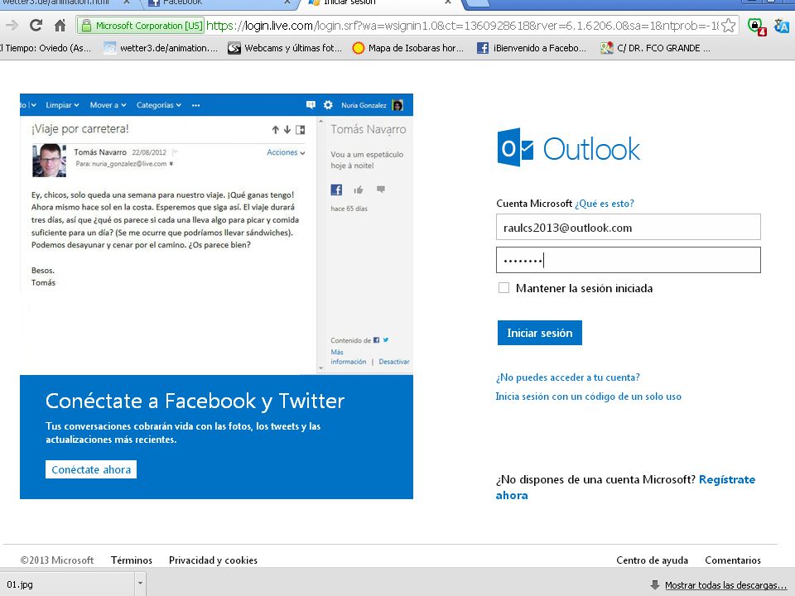Click the promo scrollbar down arrow
This screenshot has height=596, width=795.
click(320, 368)
